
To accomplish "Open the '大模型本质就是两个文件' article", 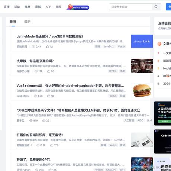I will (x=78, y=110).
